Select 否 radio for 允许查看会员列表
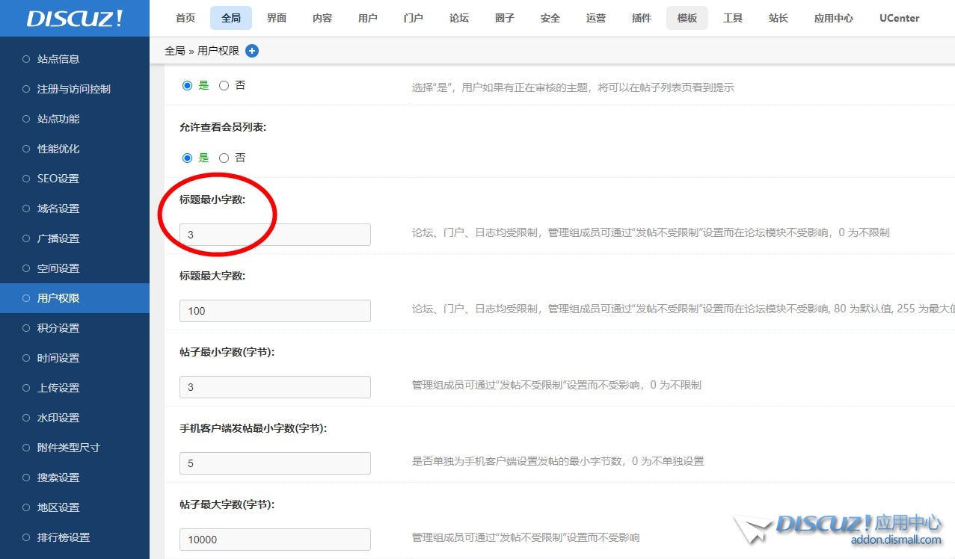This screenshot has width=955, height=559. pyautogui.click(x=224, y=158)
